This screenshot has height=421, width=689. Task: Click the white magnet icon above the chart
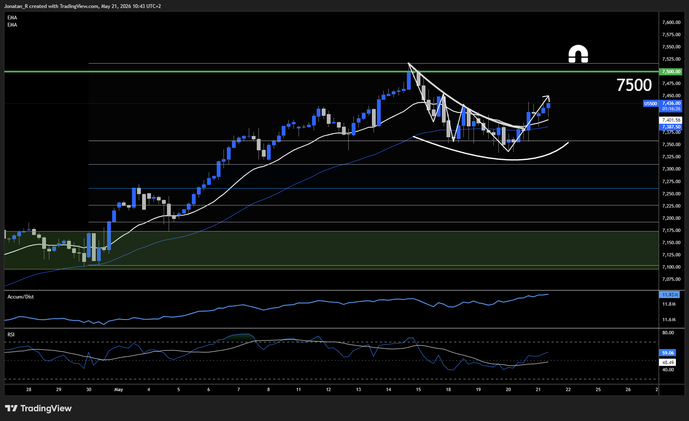click(578, 54)
